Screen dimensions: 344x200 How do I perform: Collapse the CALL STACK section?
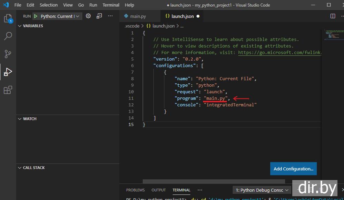point(33,168)
